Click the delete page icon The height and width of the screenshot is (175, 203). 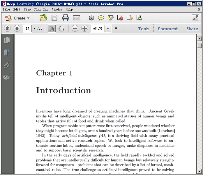[x=120, y=18]
